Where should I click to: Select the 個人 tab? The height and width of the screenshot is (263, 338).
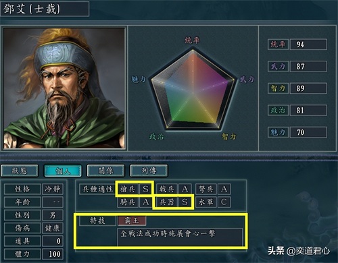click(x=62, y=171)
